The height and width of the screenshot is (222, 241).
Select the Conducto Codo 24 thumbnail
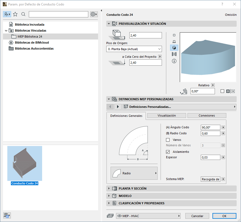25,163
